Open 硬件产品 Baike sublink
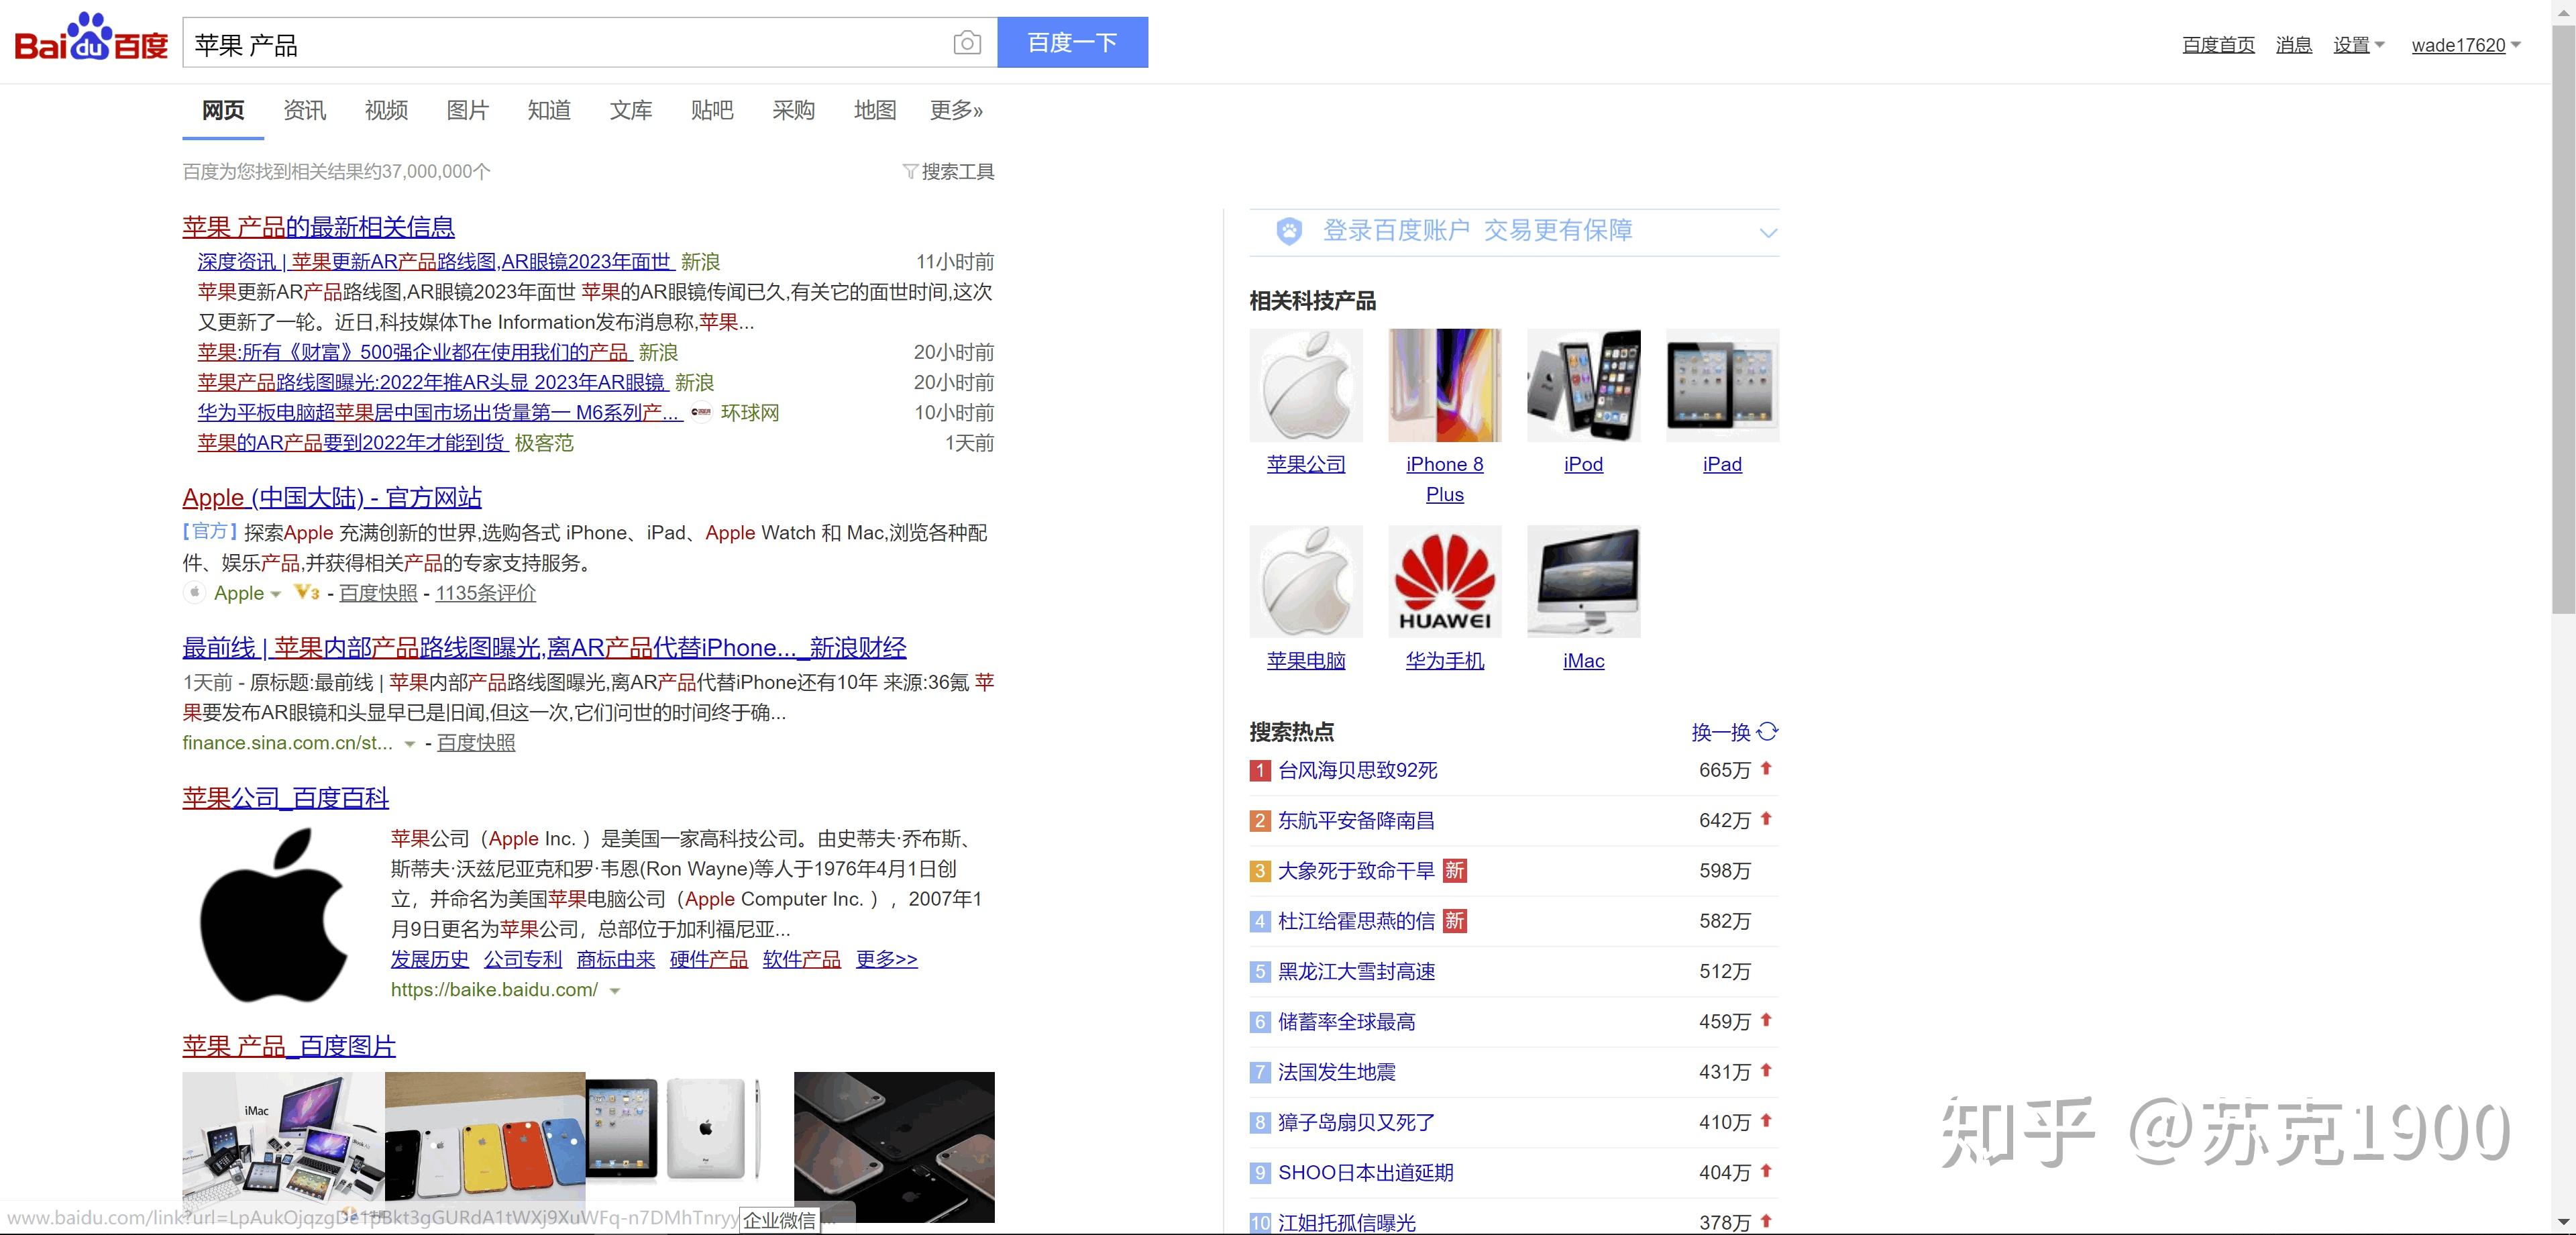Viewport: 2576px width, 1235px height. click(708, 959)
